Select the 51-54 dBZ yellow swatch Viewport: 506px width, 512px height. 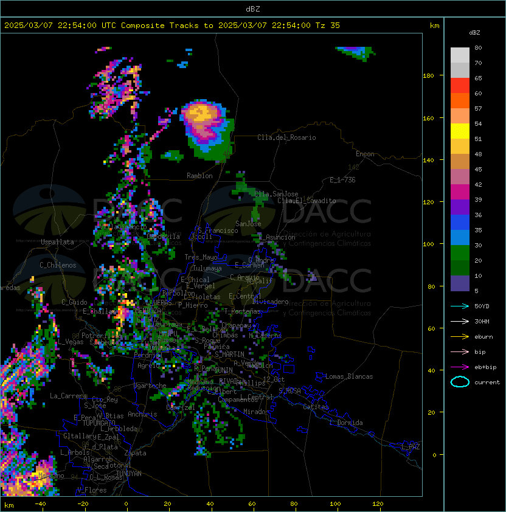[460, 131]
